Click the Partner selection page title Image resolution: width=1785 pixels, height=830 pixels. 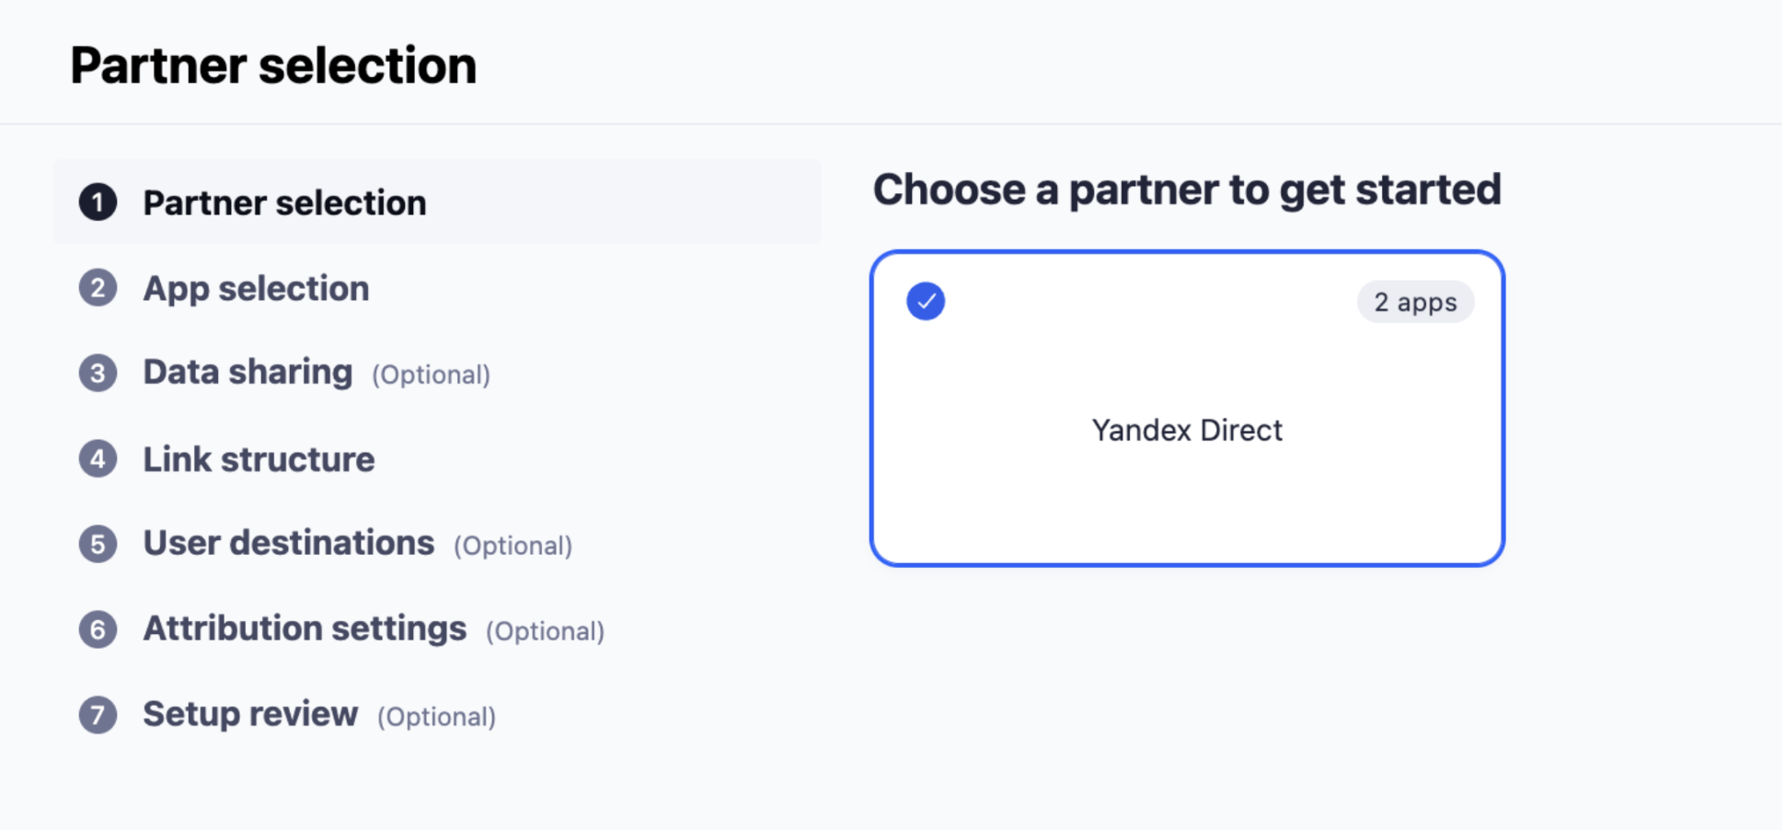[x=273, y=66]
